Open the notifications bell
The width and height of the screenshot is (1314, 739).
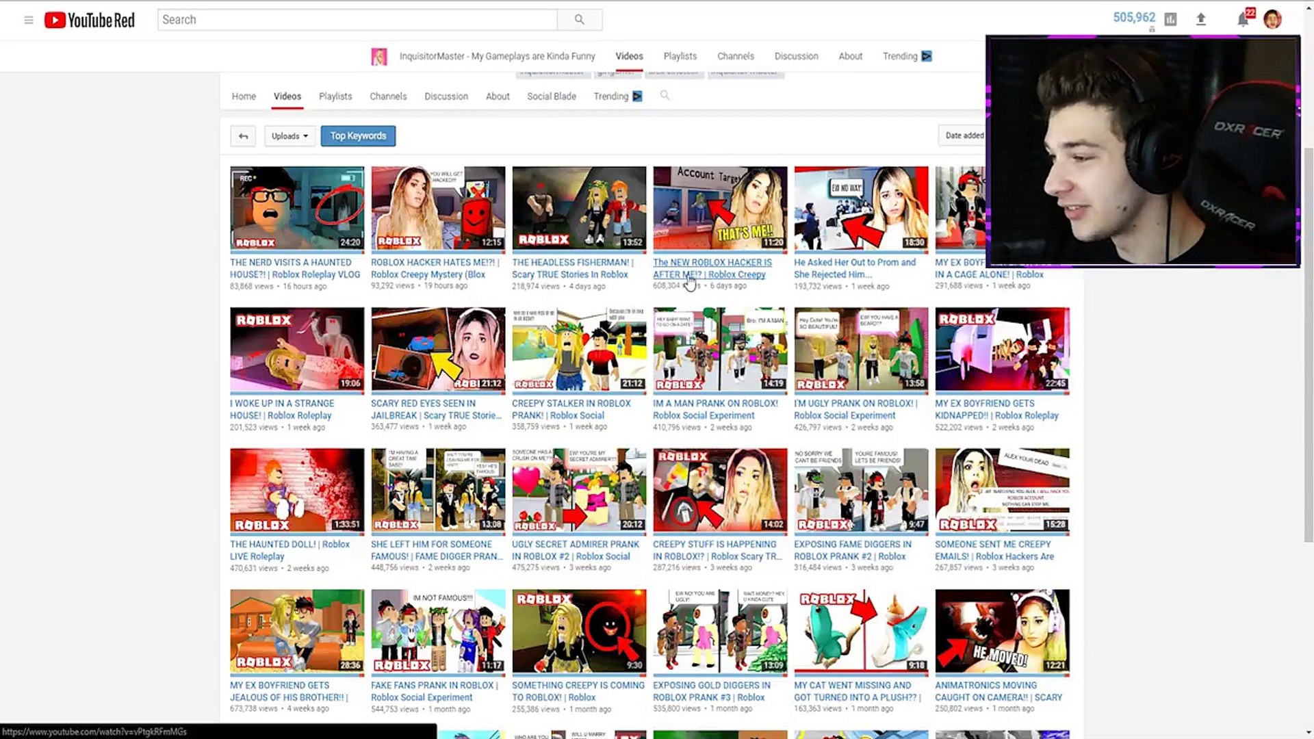(1243, 20)
